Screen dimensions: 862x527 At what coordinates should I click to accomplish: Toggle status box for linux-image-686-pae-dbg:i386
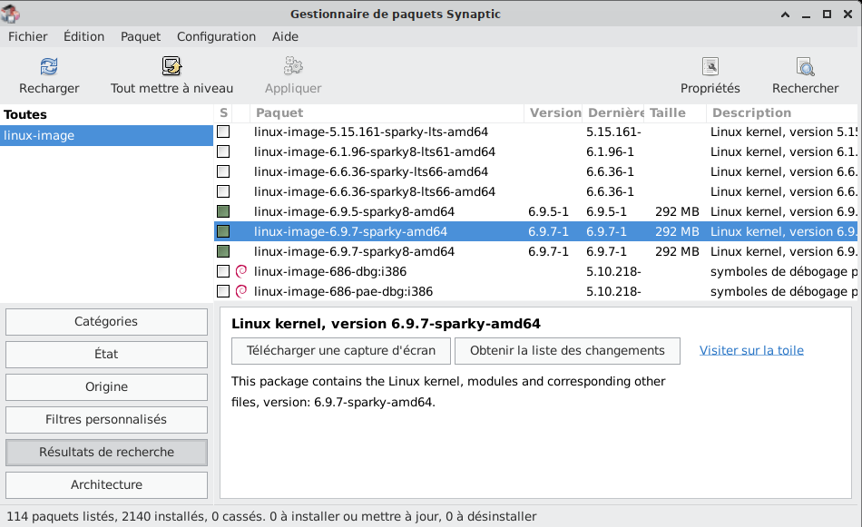tap(223, 291)
